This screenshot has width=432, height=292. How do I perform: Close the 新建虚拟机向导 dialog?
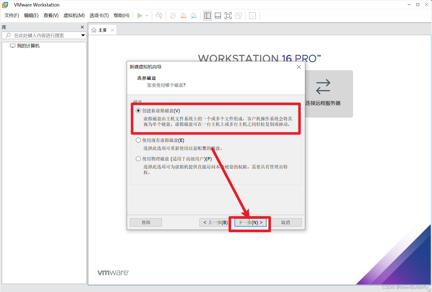[x=299, y=67]
